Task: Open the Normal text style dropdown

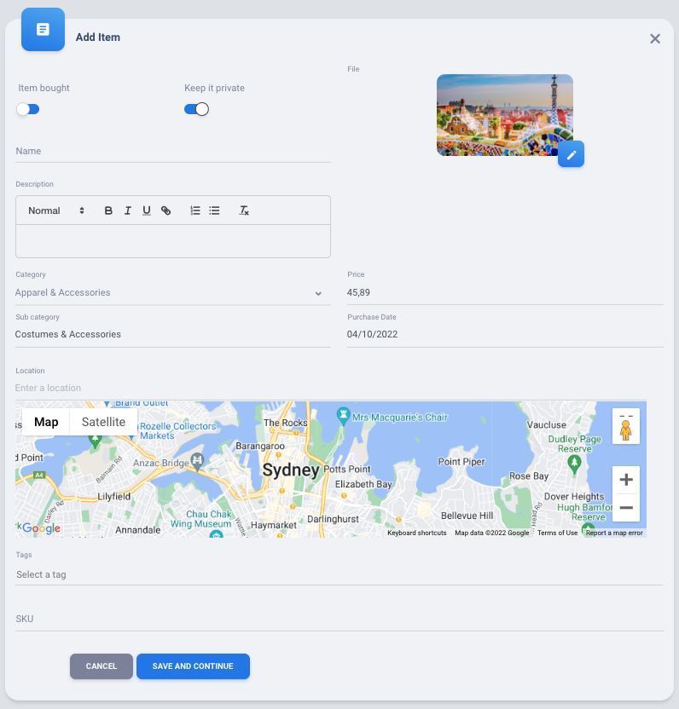Action: point(56,210)
